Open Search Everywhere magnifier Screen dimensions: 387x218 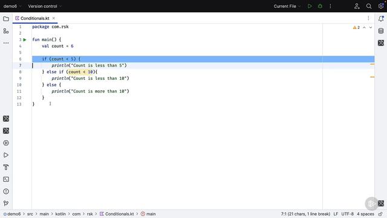[369, 6]
